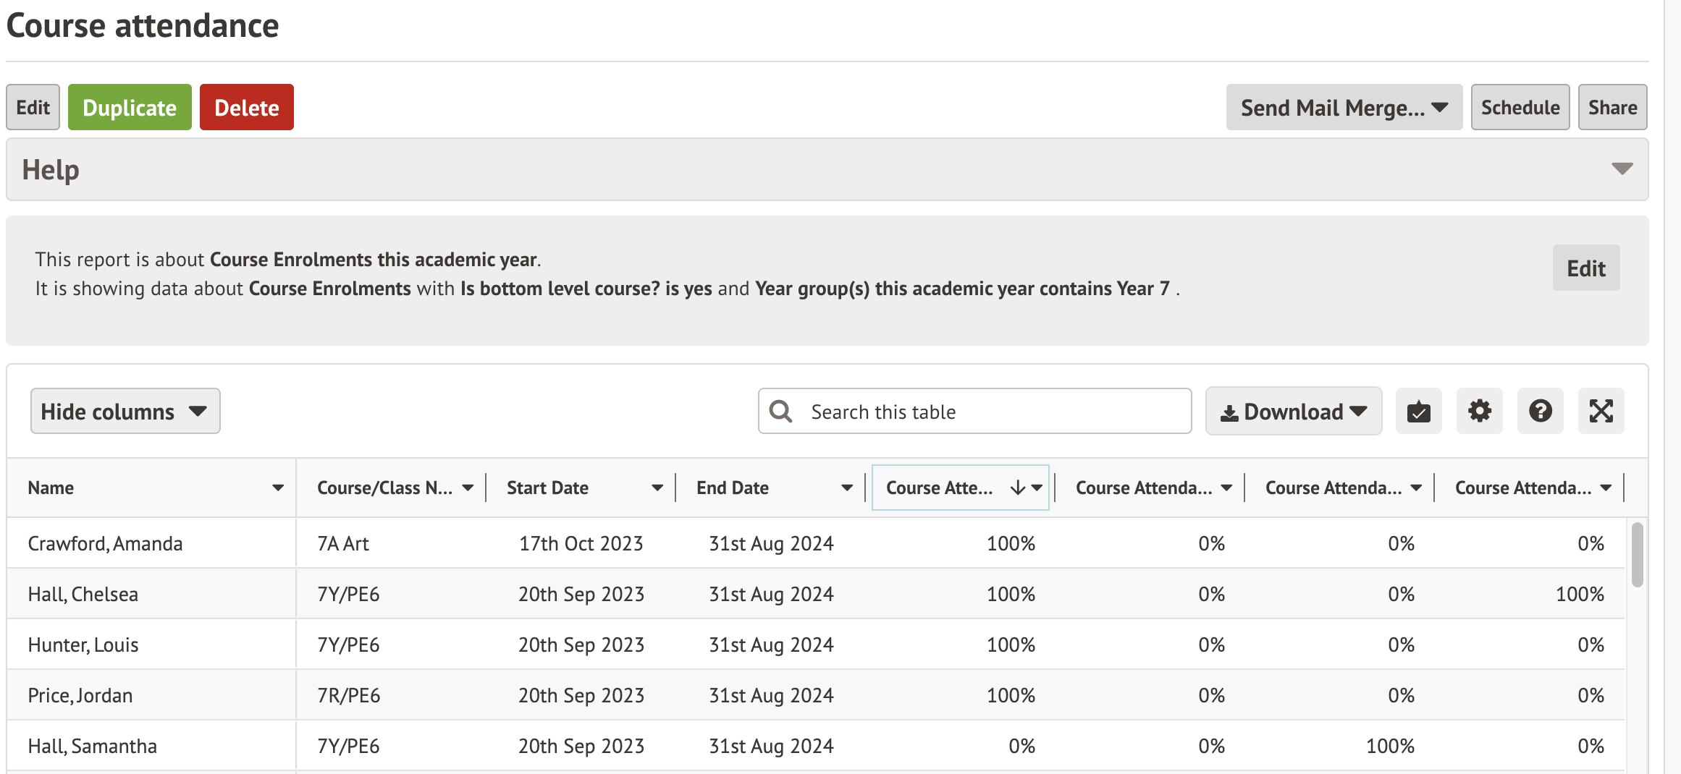Click the Schedule button
The width and height of the screenshot is (1681, 774).
click(x=1520, y=108)
